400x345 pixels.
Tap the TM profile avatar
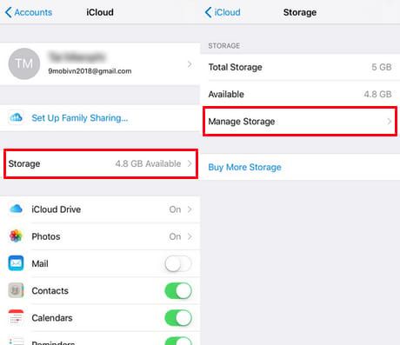(24, 63)
